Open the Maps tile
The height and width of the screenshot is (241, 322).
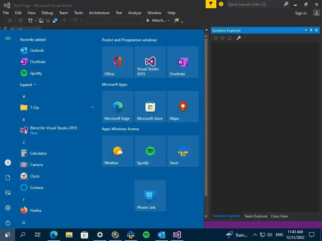[x=183, y=107]
